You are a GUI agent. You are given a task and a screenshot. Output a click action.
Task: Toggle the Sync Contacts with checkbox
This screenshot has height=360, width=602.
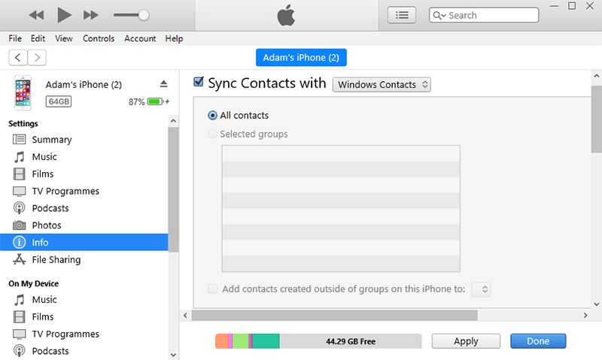[199, 82]
